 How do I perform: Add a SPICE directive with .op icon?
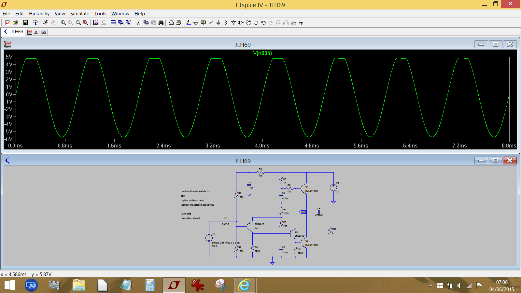click(x=301, y=23)
